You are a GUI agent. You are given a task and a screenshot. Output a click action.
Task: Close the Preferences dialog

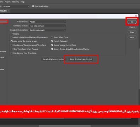[136, 16]
